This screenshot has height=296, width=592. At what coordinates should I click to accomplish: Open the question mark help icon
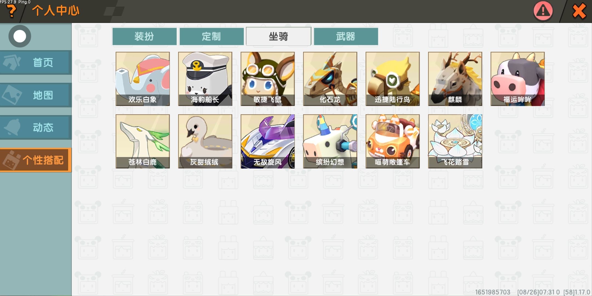point(11,12)
